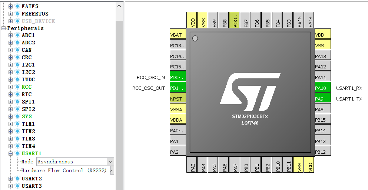Click the RCC_OSC_OUT signal label

coord(149,88)
